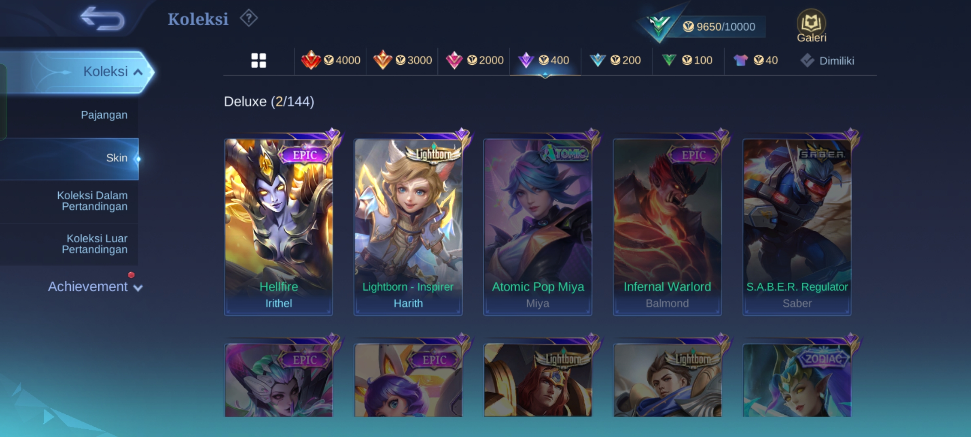Select the all-skins grid view icon
The width and height of the screenshot is (971, 437).
click(259, 61)
